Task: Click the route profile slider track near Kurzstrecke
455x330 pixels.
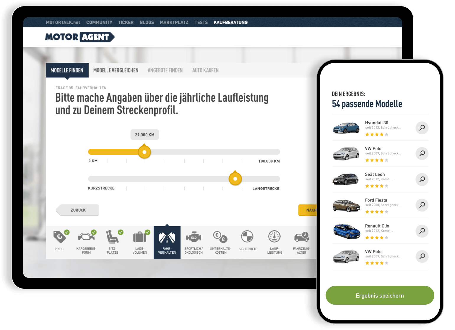Action: pyautogui.click(x=100, y=179)
